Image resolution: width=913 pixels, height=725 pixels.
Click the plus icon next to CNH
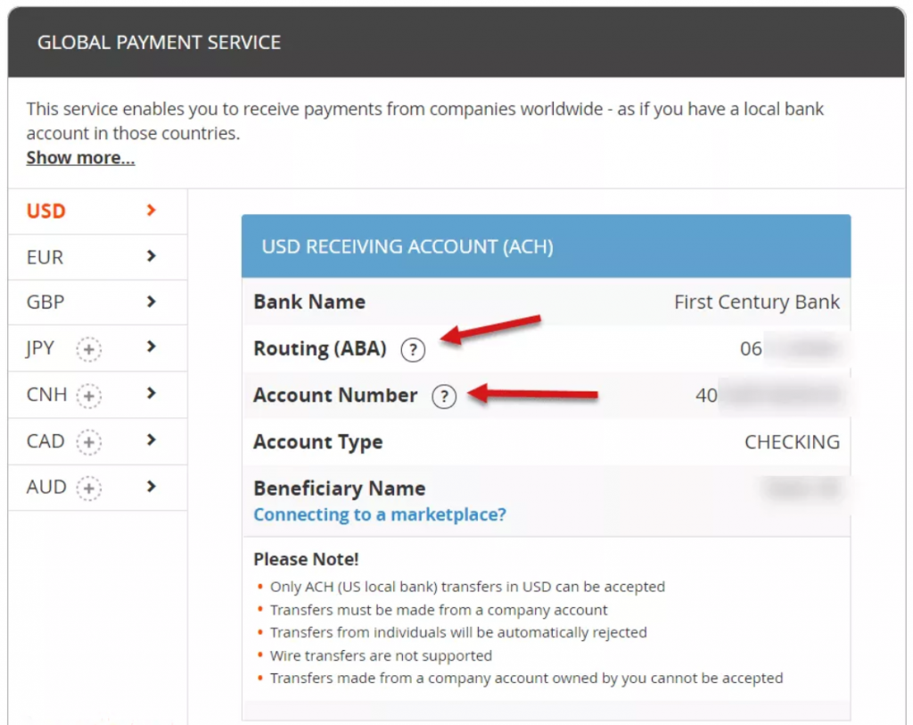coord(88,396)
